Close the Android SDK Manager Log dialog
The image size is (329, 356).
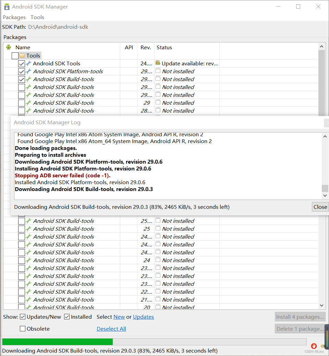pyautogui.click(x=320, y=207)
